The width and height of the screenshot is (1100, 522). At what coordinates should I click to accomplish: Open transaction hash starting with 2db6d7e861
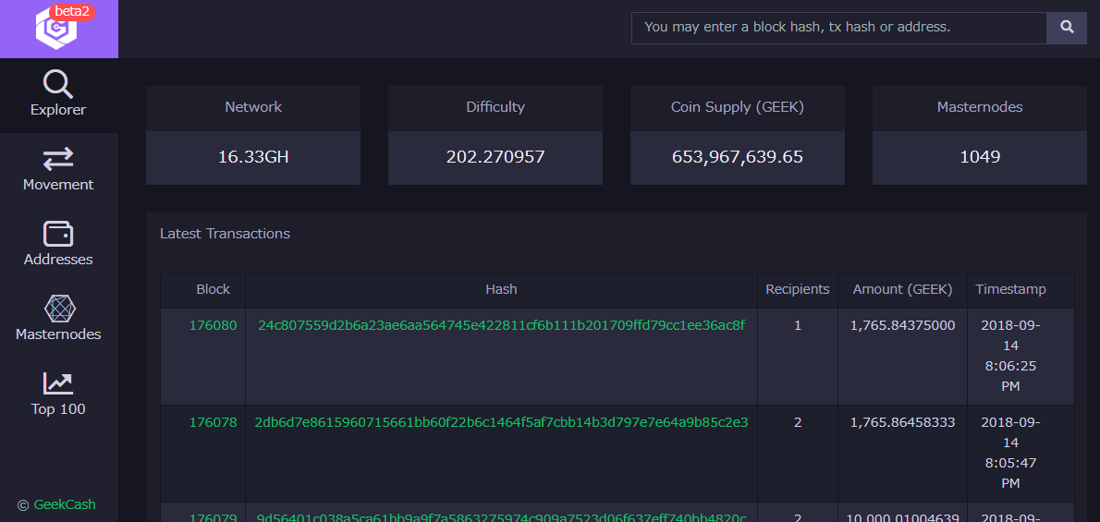point(501,422)
